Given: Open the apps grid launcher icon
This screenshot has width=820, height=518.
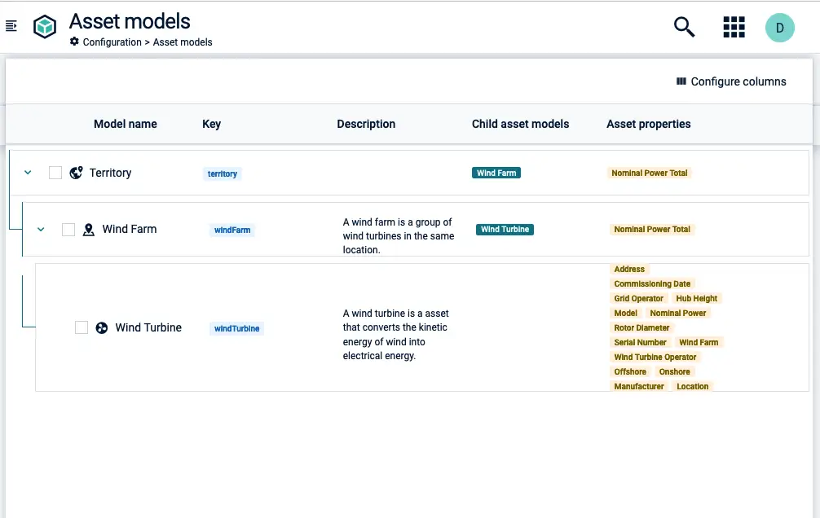Looking at the screenshot, I should click(x=734, y=27).
